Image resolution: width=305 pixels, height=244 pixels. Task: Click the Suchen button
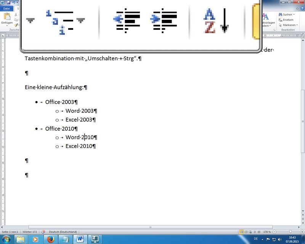285,14
